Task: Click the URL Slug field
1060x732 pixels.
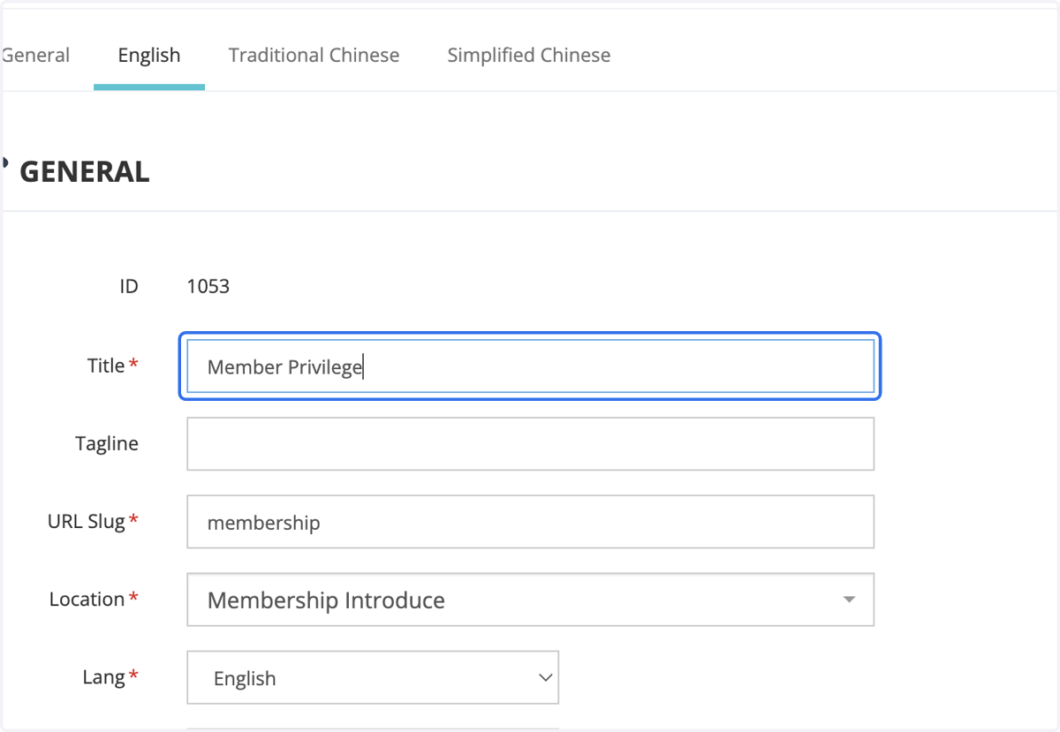Action: [530, 521]
